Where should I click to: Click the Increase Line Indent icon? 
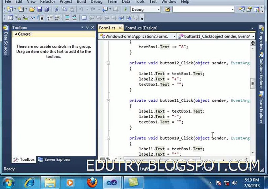click(x=58, y=18)
